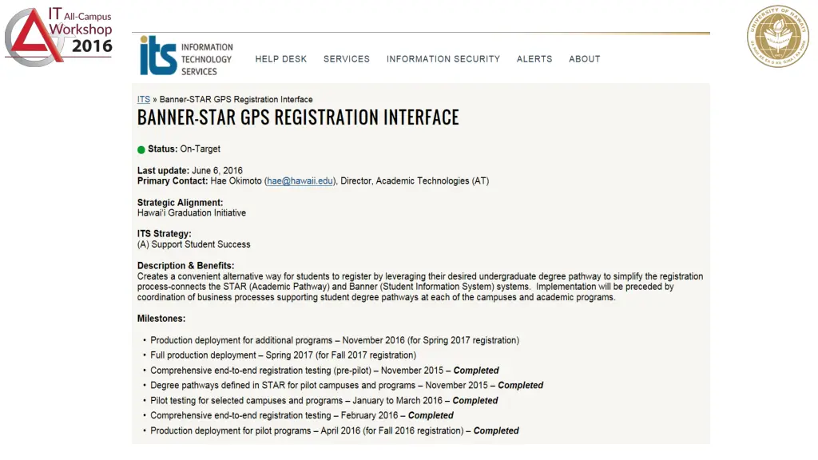Image resolution: width=818 pixels, height=460 pixels.
Task: Go to Information Security section
Action: 443,59
